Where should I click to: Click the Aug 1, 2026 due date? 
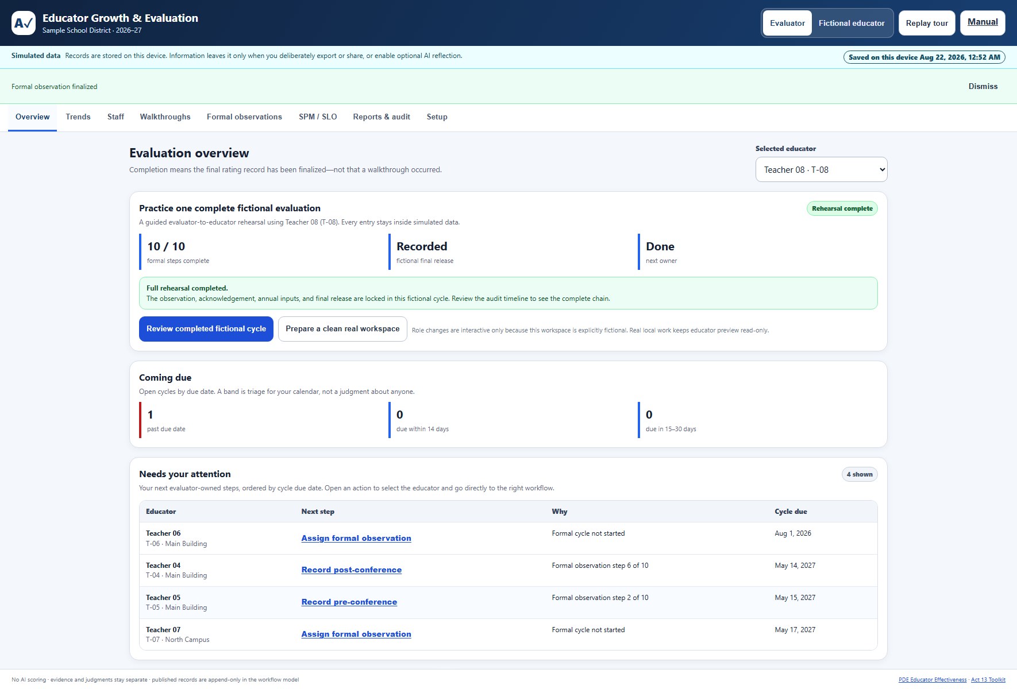[793, 533]
